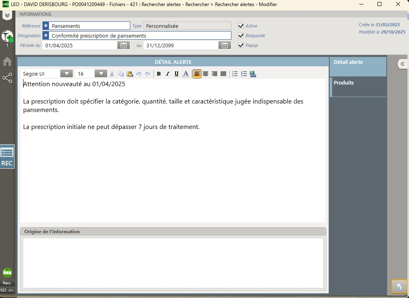The width and height of the screenshot is (409, 298).
Task: Click the back arrow button
Action: pos(399,286)
